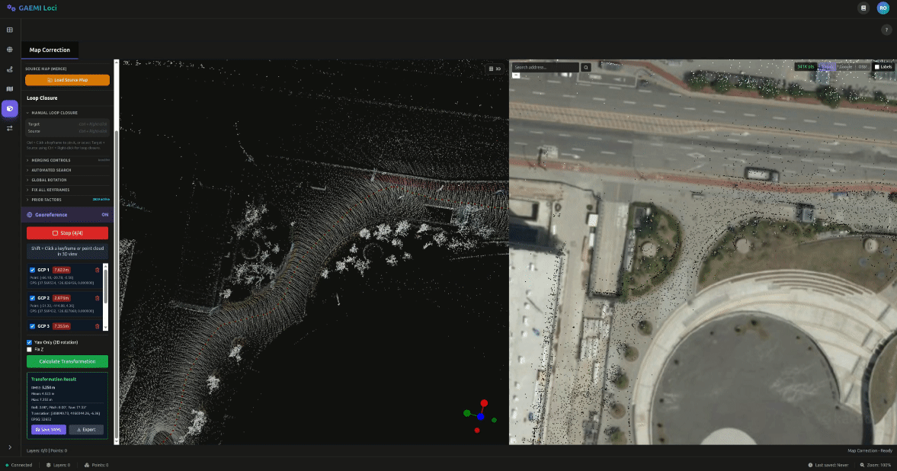Uncheck Yaw Only (2D rotation)
897x471 pixels.
click(30, 342)
